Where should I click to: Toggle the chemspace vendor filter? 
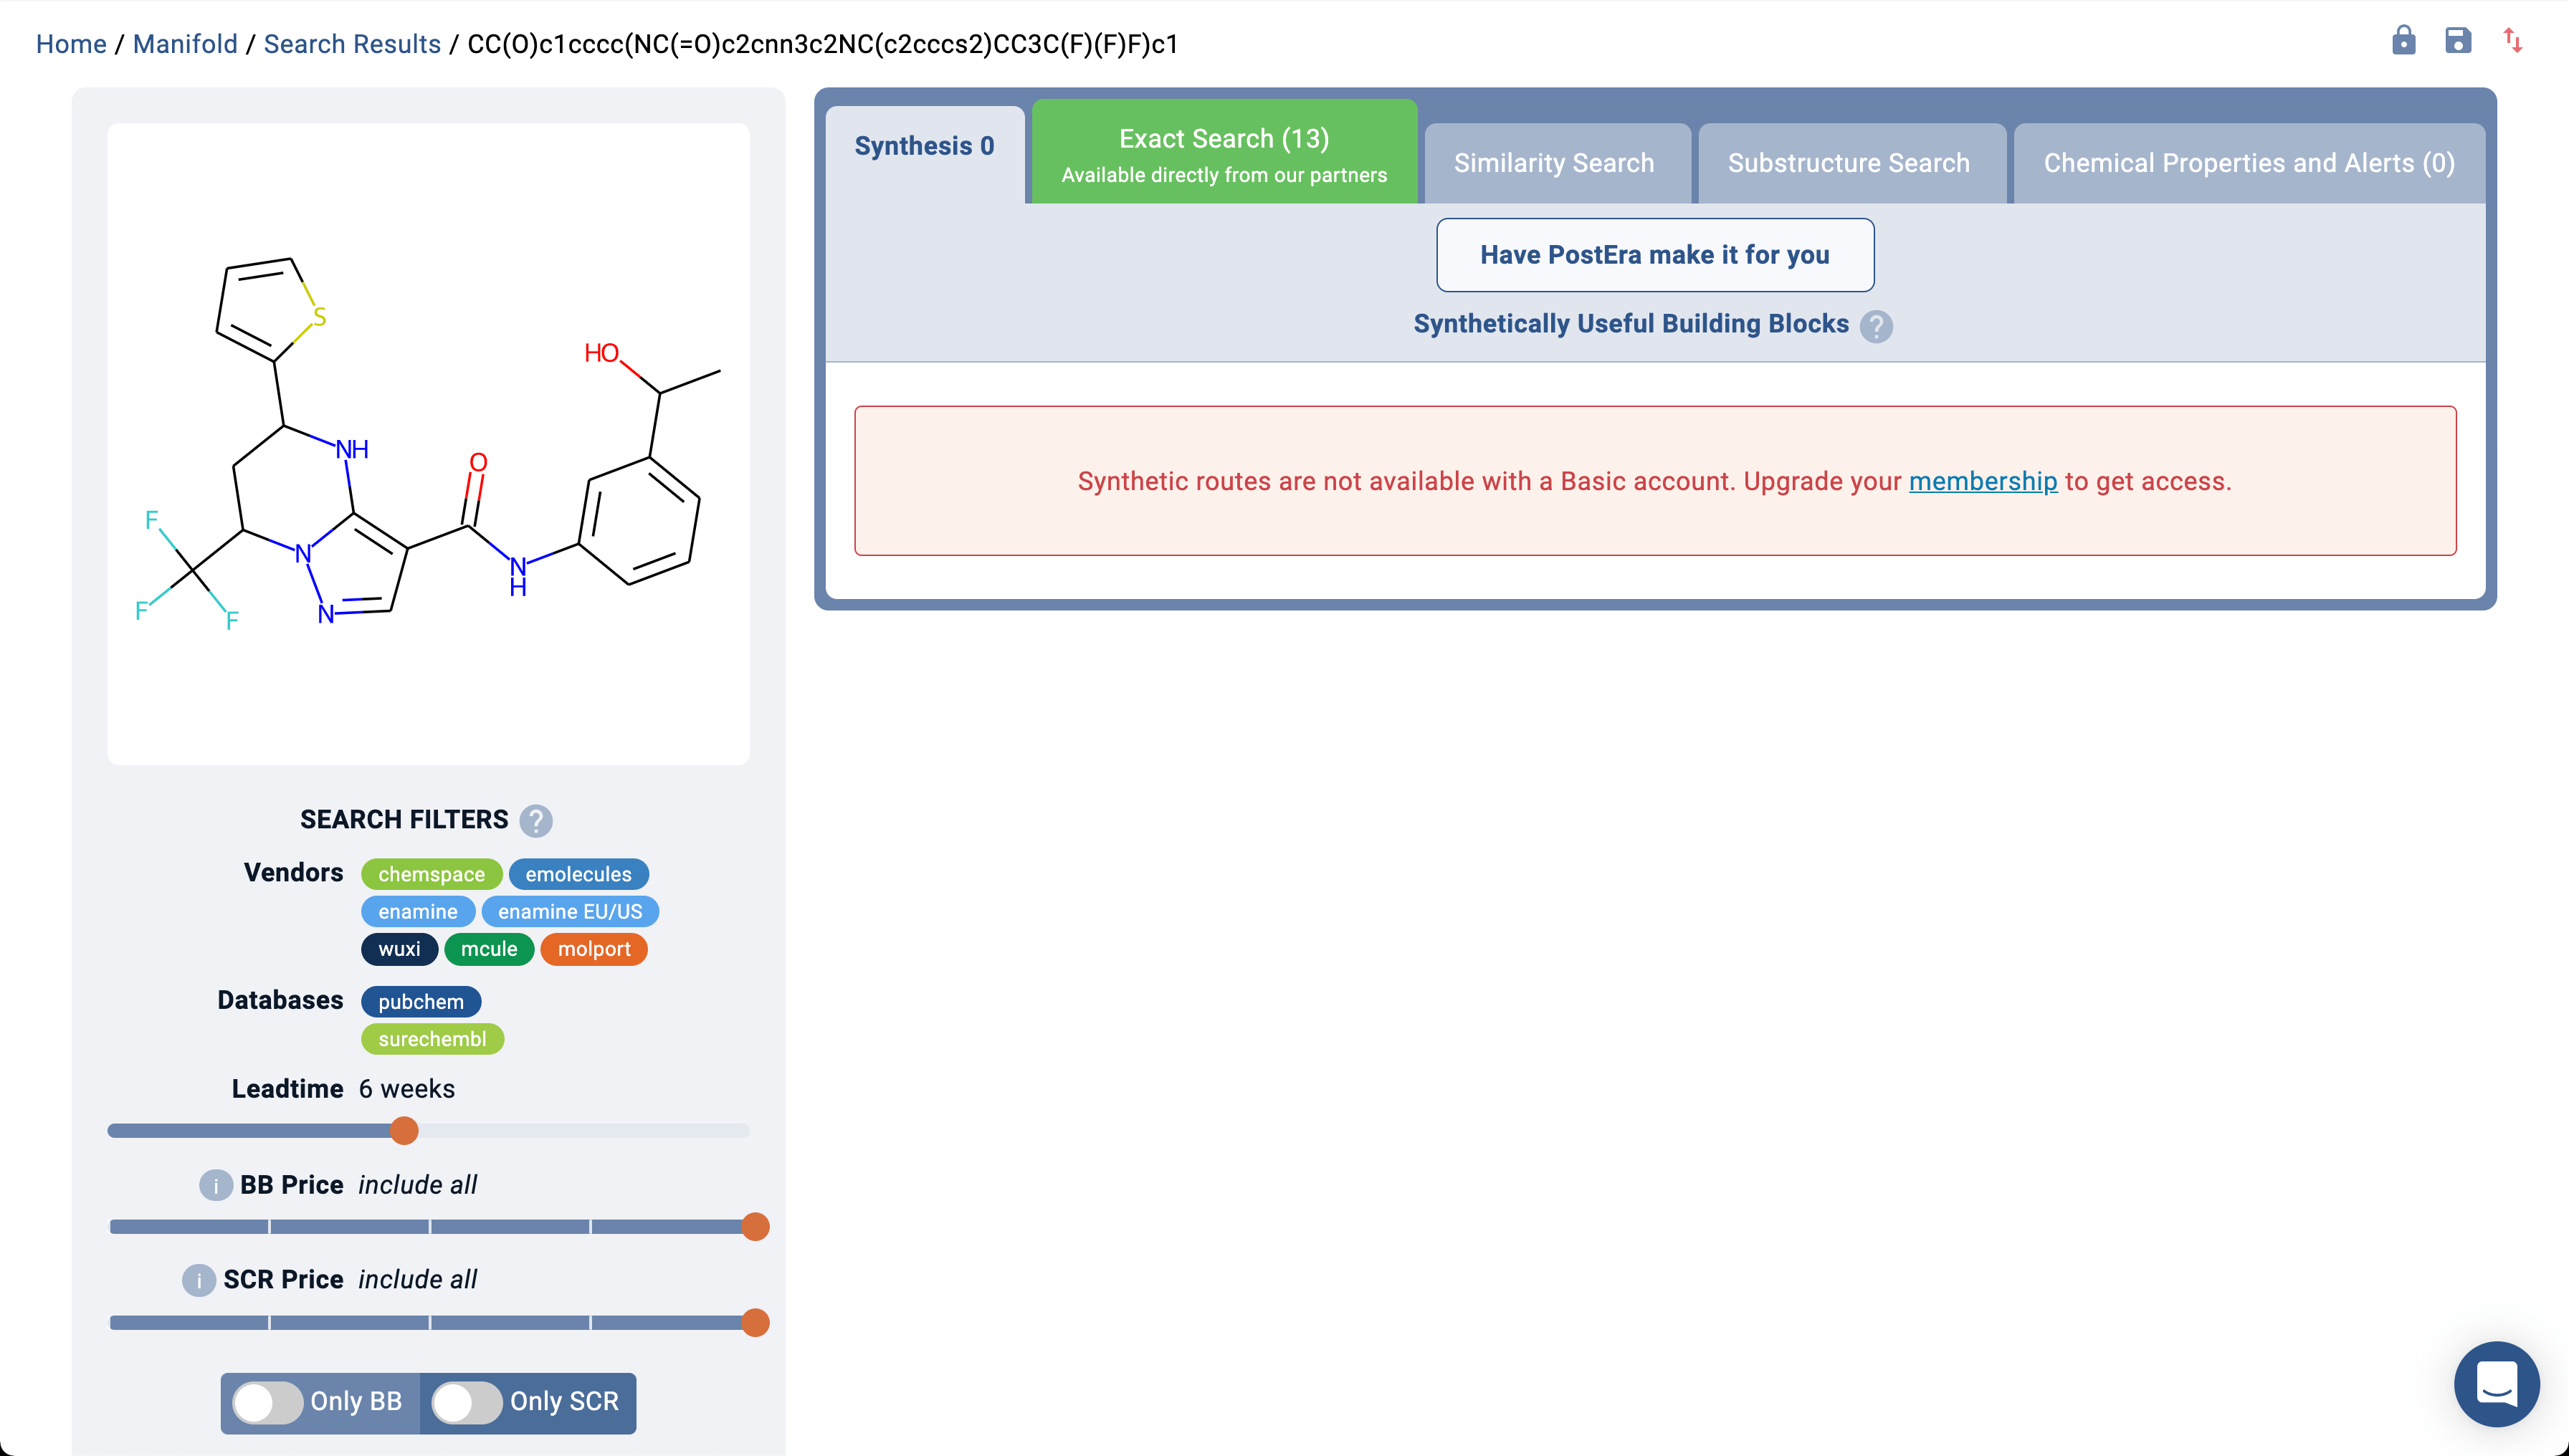[432, 874]
